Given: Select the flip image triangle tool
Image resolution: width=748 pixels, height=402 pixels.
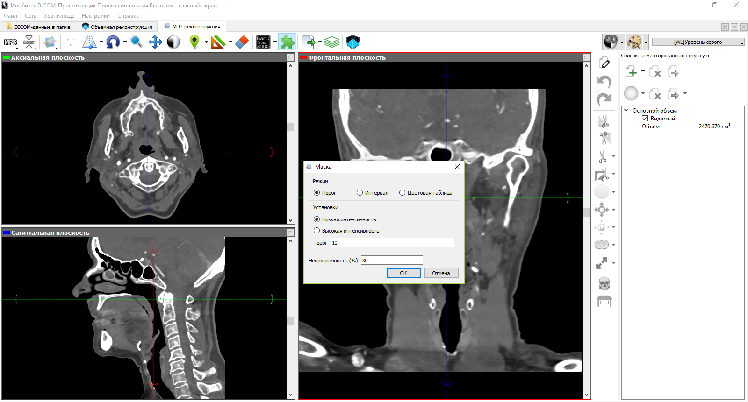Looking at the screenshot, I should pyautogui.click(x=89, y=42).
